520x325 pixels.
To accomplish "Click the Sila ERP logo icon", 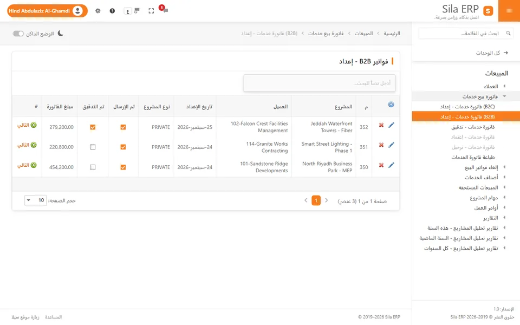I will tap(488, 11).
